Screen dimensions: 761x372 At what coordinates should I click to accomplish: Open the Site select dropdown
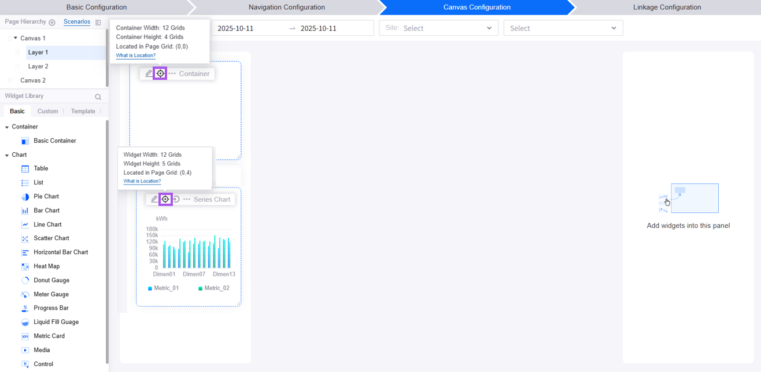(x=438, y=28)
